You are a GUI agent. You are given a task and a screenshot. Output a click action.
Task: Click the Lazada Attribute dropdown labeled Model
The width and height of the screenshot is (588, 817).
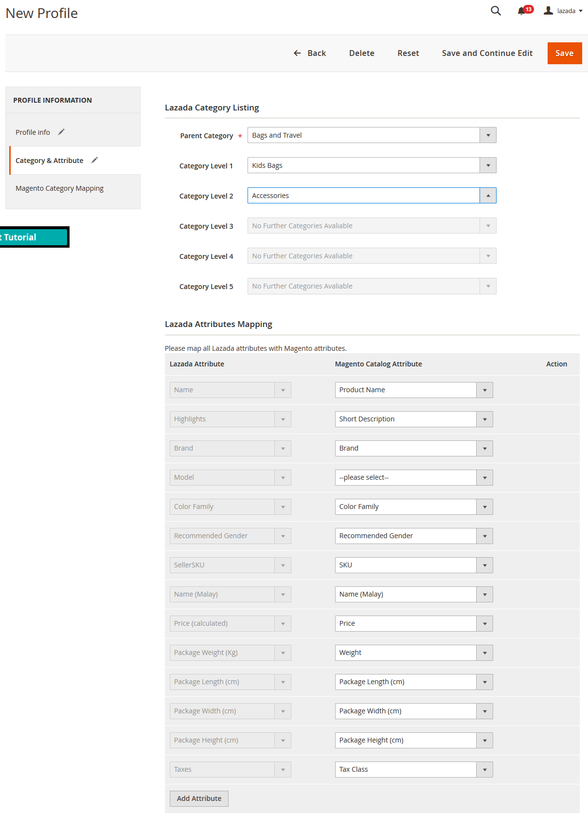(x=231, y=477)
